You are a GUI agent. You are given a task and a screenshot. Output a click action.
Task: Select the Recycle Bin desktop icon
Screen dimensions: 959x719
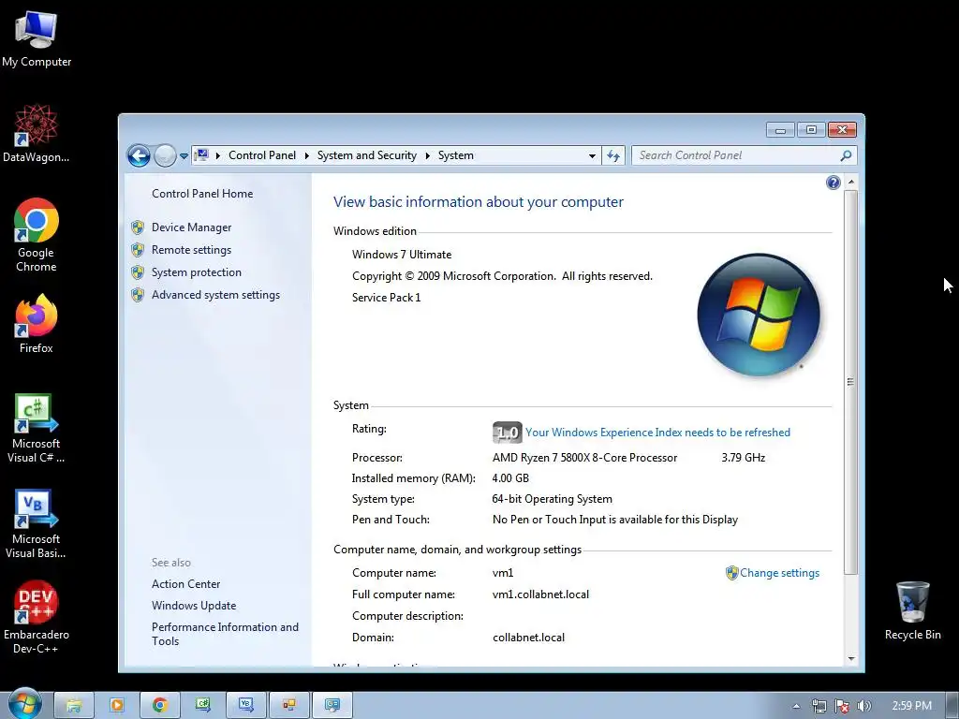point(912,610)
